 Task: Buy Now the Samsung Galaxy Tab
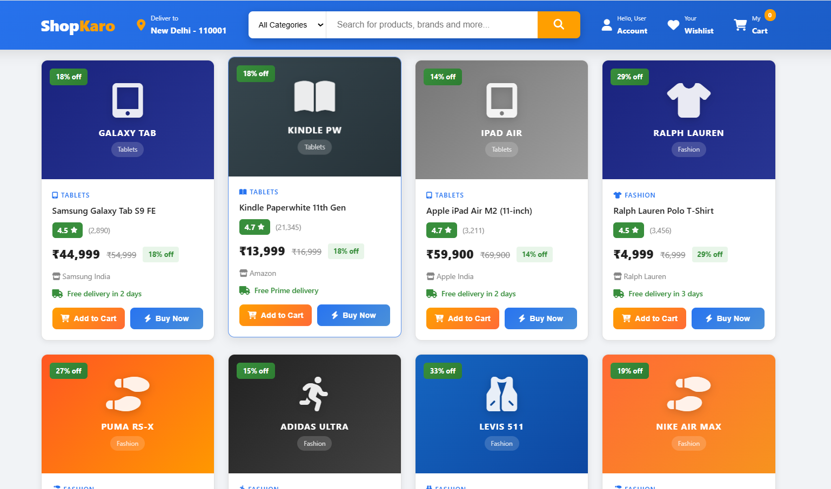coord(166,318)
